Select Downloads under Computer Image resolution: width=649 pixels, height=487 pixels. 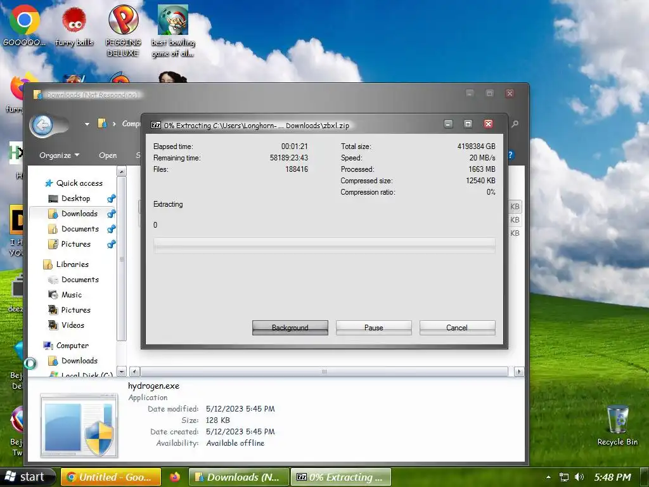[79, 361]
